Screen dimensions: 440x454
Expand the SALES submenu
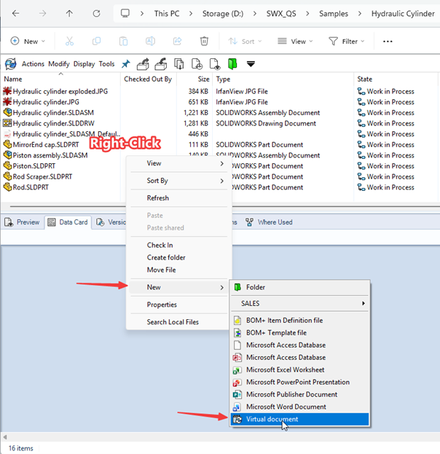300,303
